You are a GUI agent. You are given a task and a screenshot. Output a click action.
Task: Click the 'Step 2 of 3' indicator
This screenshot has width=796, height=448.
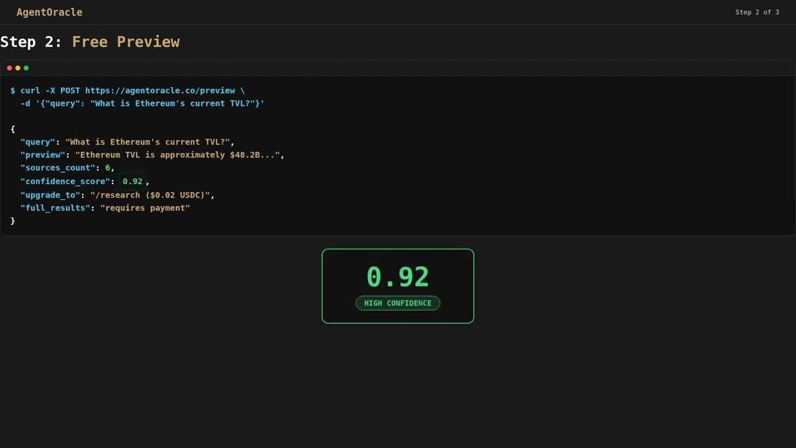[757, 12]
